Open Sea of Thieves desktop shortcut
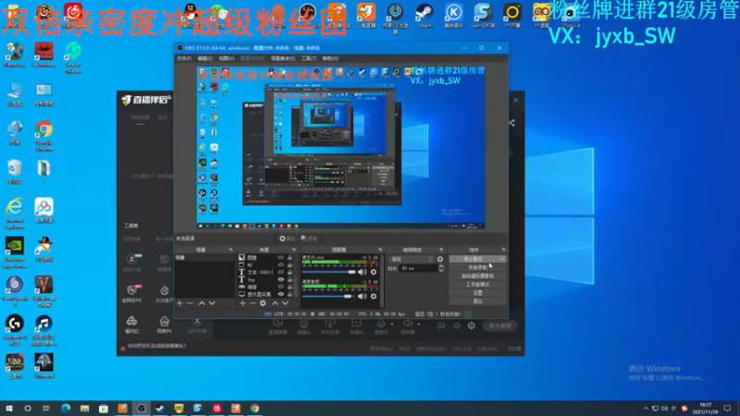This screenshot has width=740, height=416. pos(73,57)
